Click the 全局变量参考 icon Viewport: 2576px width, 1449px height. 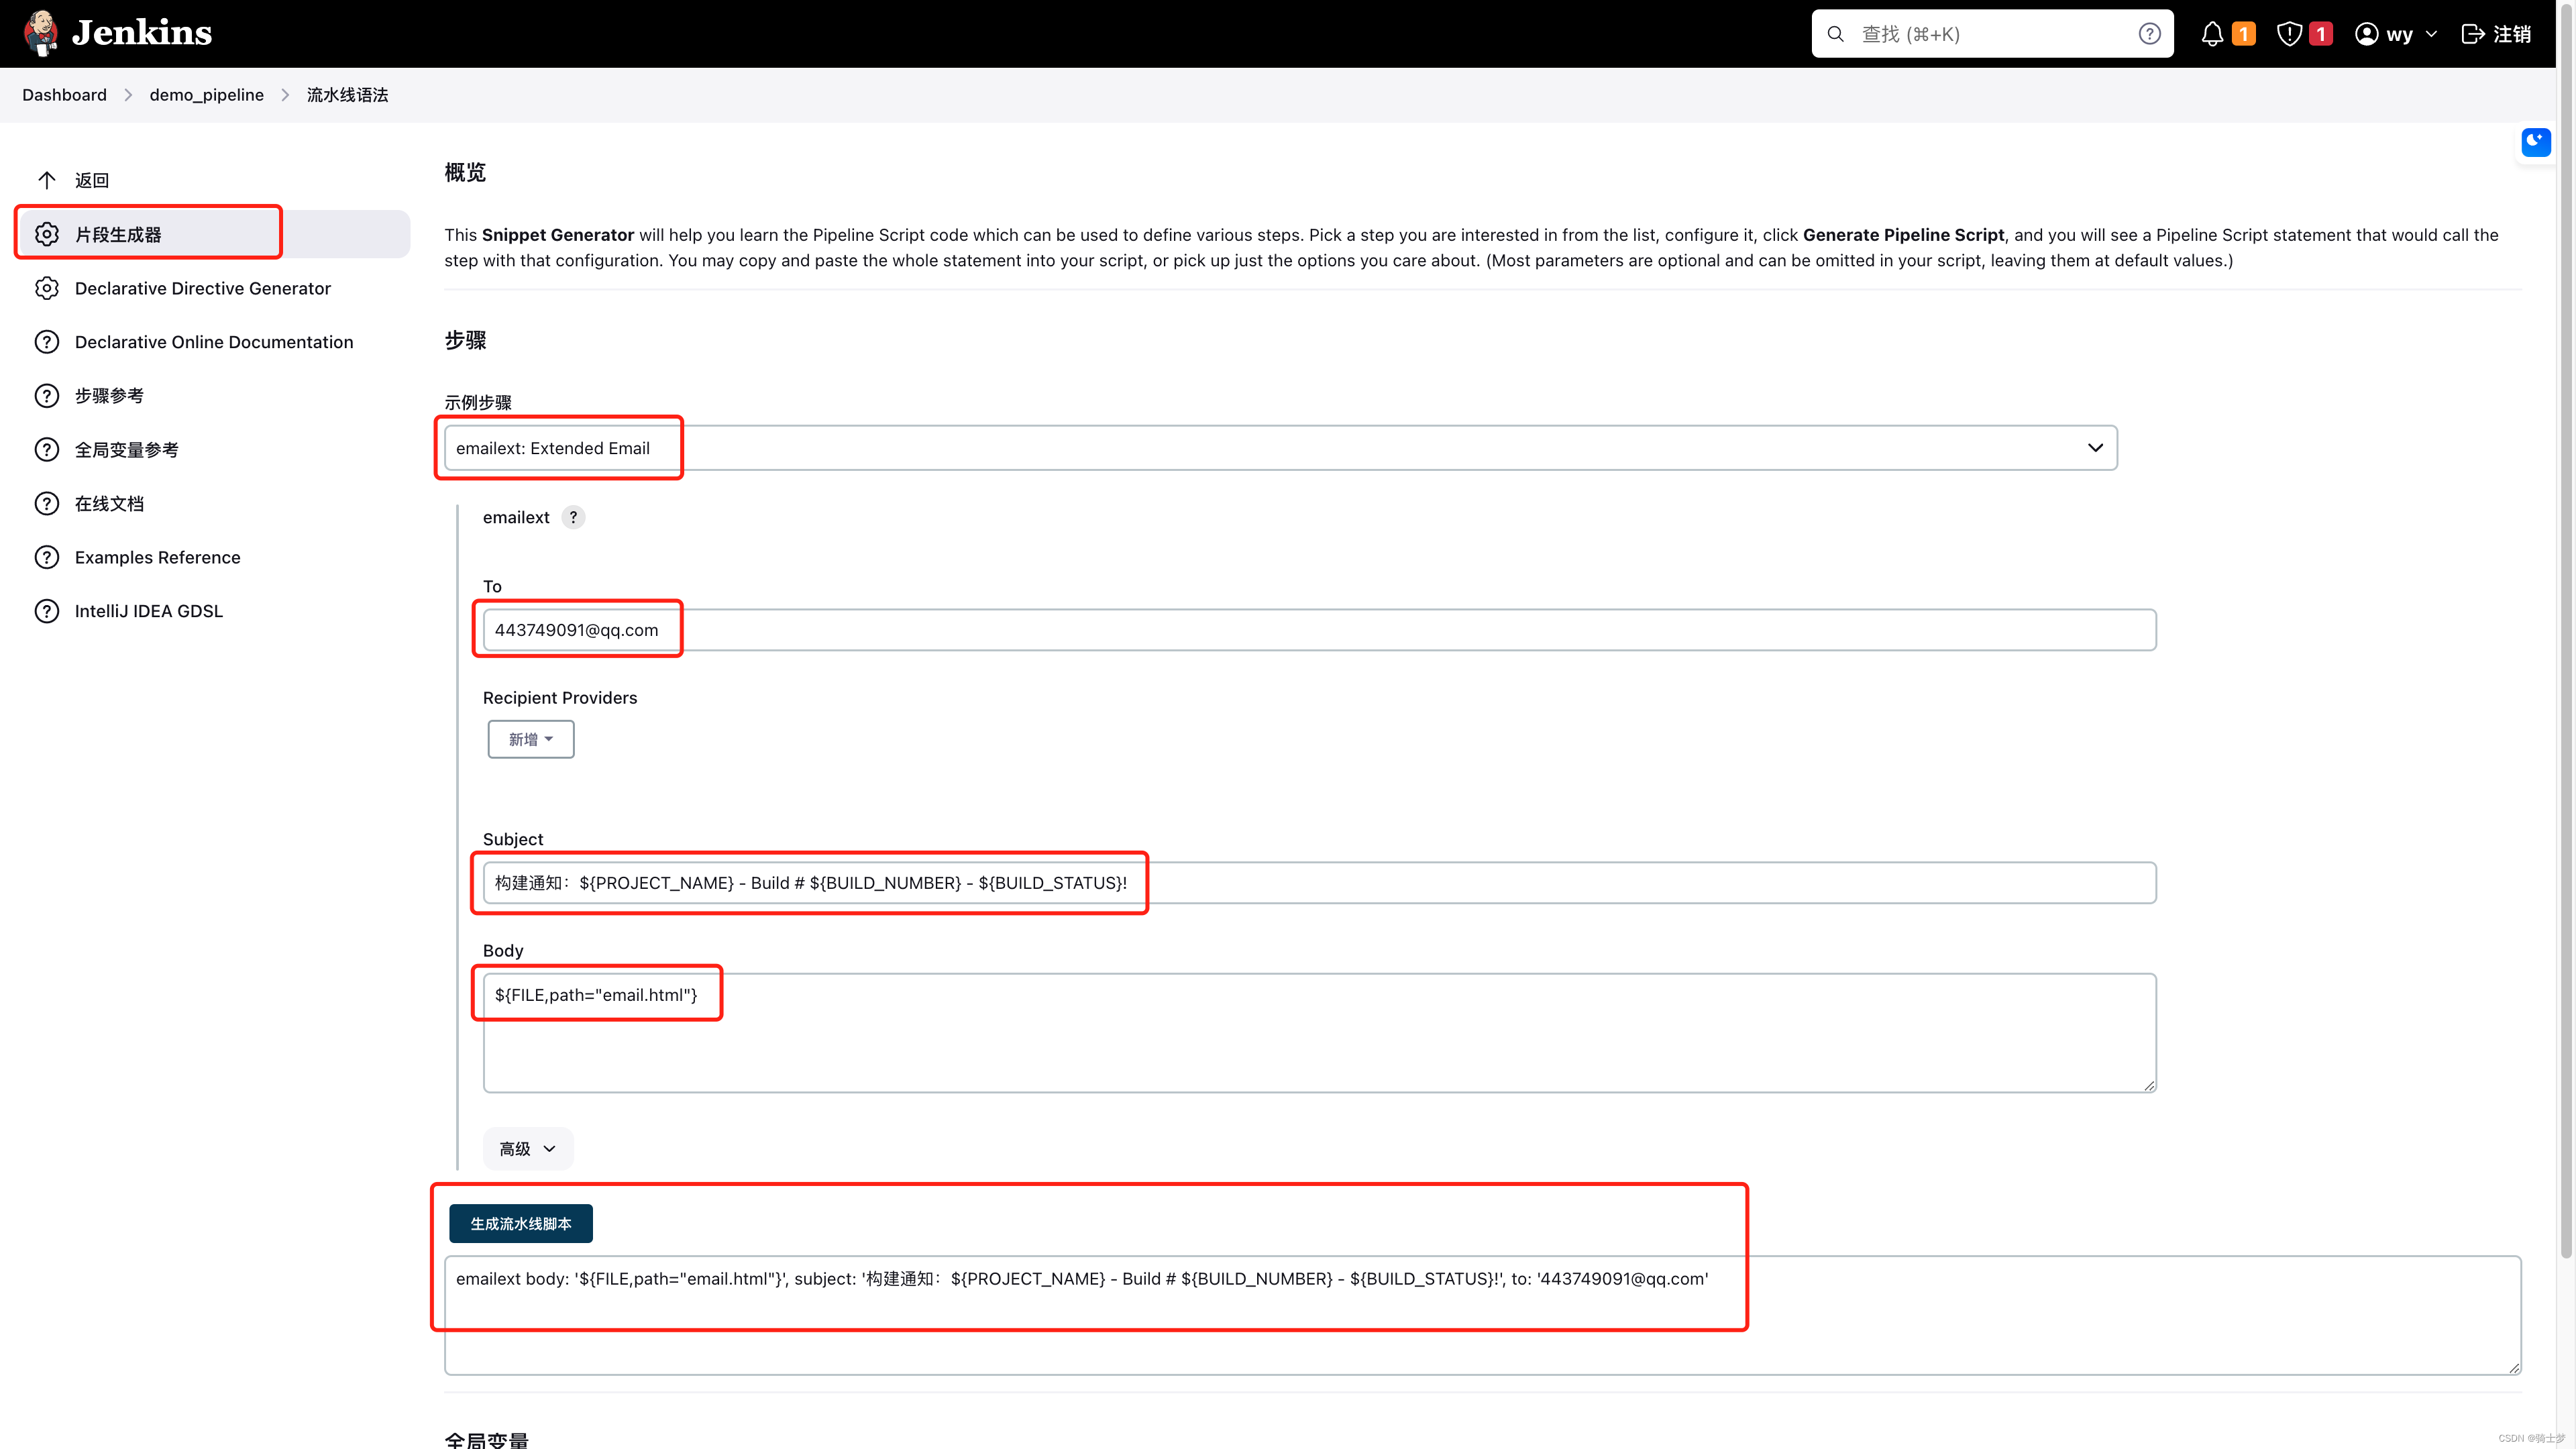pyautogui.click(x=48, y=447)
